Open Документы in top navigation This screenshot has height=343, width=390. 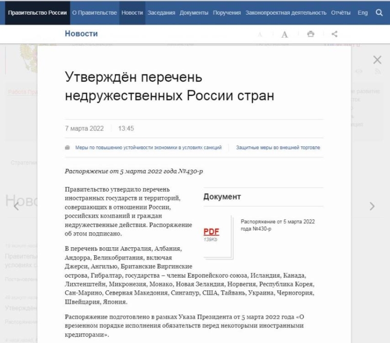coord(194,13)
